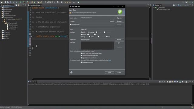This screenshot has height=109, width=194.
Task: Select the sealed modifier radio button
Action: click(x=90, y=37)
